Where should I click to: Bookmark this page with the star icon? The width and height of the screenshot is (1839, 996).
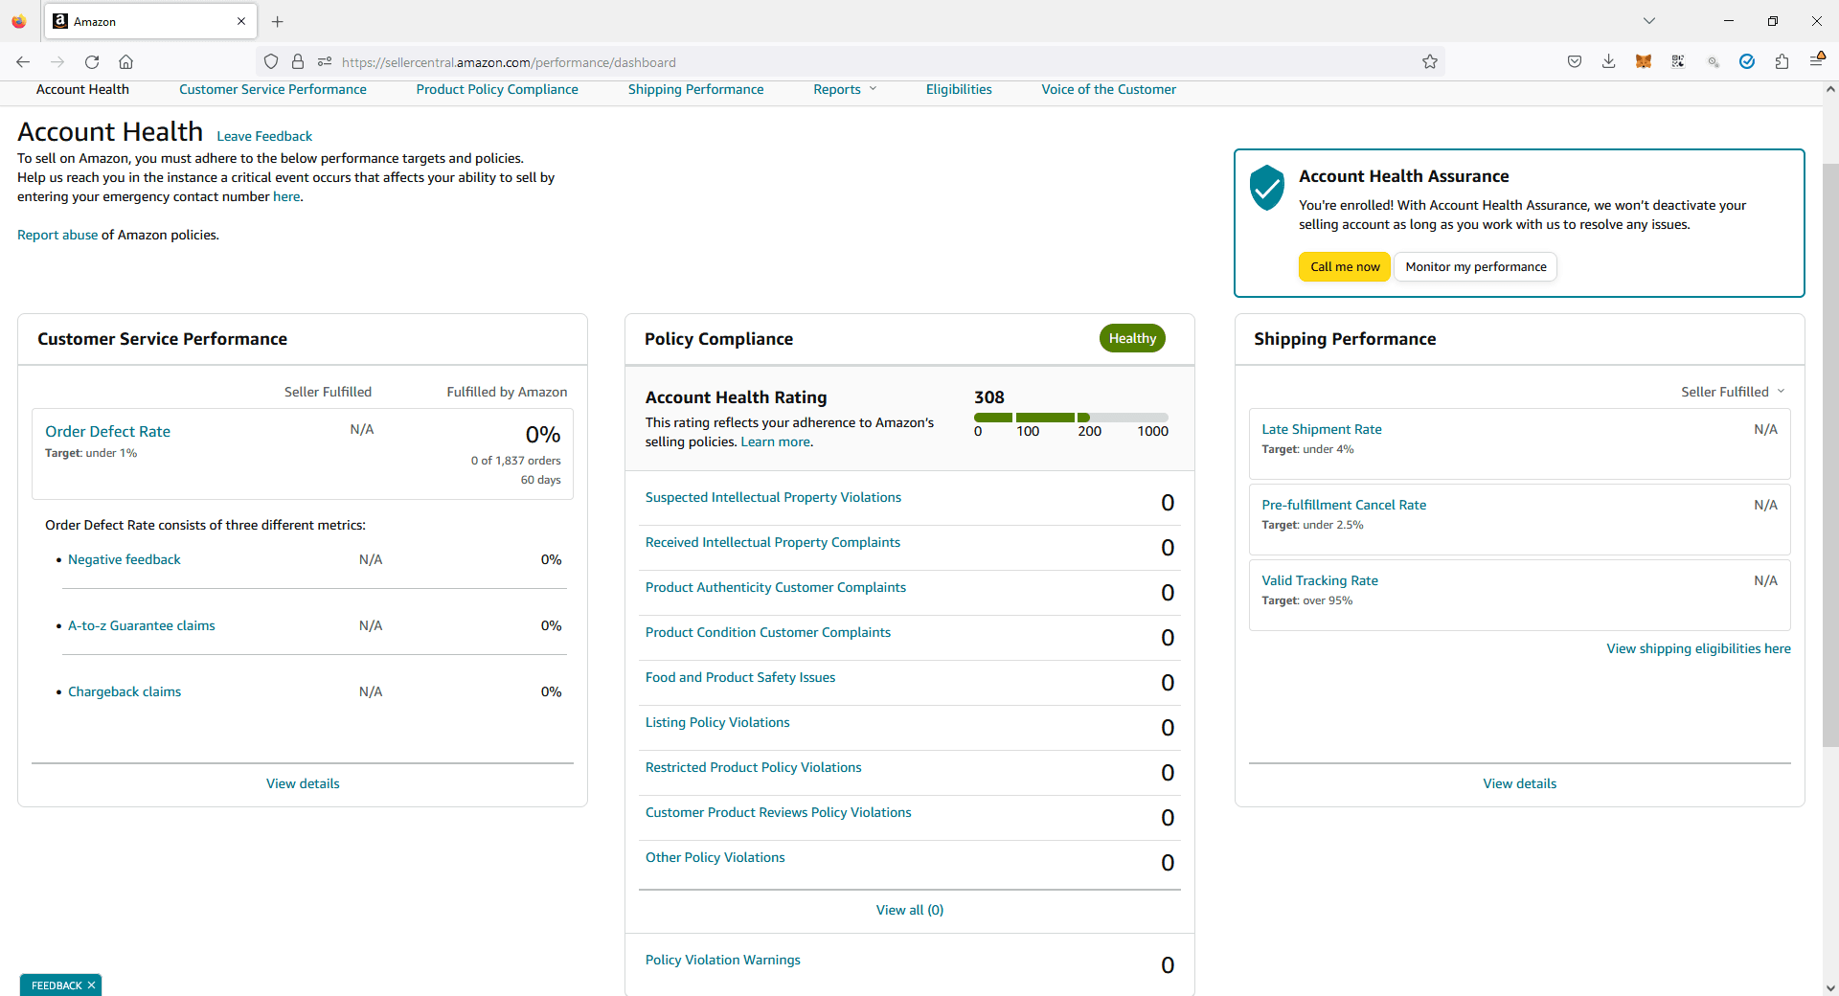(x=1430, y=62)
